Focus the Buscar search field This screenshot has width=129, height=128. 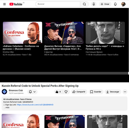click(58, 4)
